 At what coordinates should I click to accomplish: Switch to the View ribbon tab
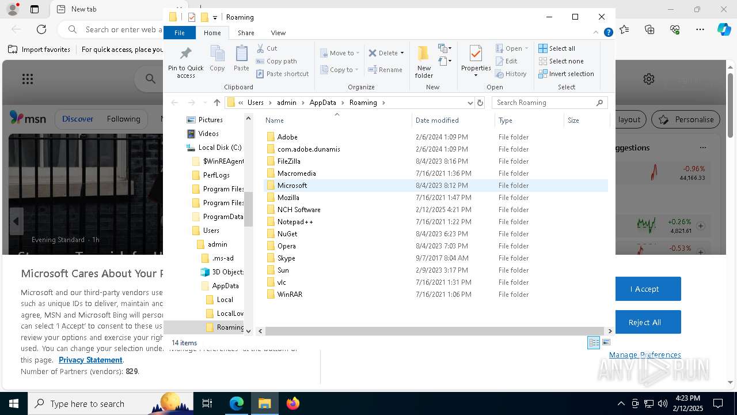coord(278,33)
